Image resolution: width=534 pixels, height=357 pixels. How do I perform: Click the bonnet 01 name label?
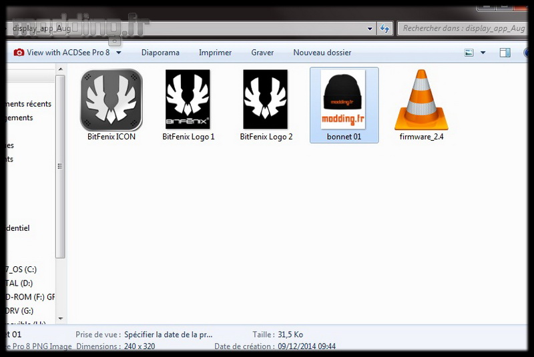pyautogui.click(x=344, y=137)
